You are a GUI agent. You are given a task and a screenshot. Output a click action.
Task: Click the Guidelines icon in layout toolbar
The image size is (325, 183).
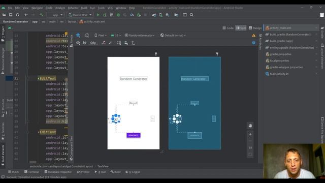pyautogui.click(x=133, y=43)
